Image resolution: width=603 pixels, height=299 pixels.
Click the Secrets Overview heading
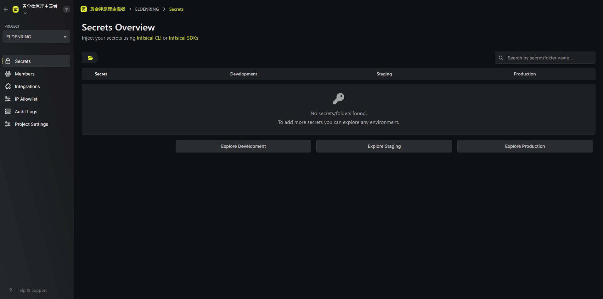point(118,27)
